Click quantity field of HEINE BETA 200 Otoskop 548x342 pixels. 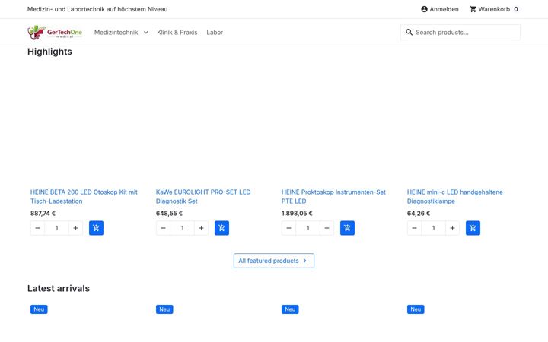pyautogui.click(x=56, y=228)
